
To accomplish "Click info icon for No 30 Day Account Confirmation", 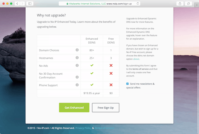I will [x=77, y=77].
